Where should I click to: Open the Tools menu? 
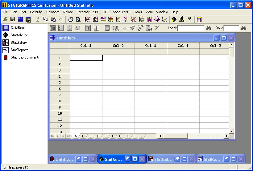coord(138,12)
